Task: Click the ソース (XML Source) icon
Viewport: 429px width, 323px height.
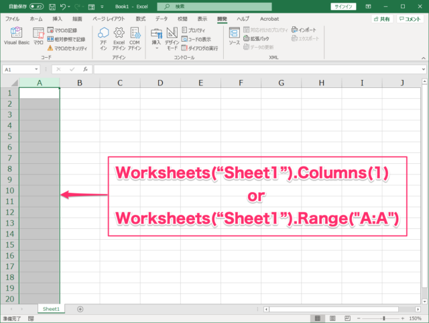Action: pos(235,36)
